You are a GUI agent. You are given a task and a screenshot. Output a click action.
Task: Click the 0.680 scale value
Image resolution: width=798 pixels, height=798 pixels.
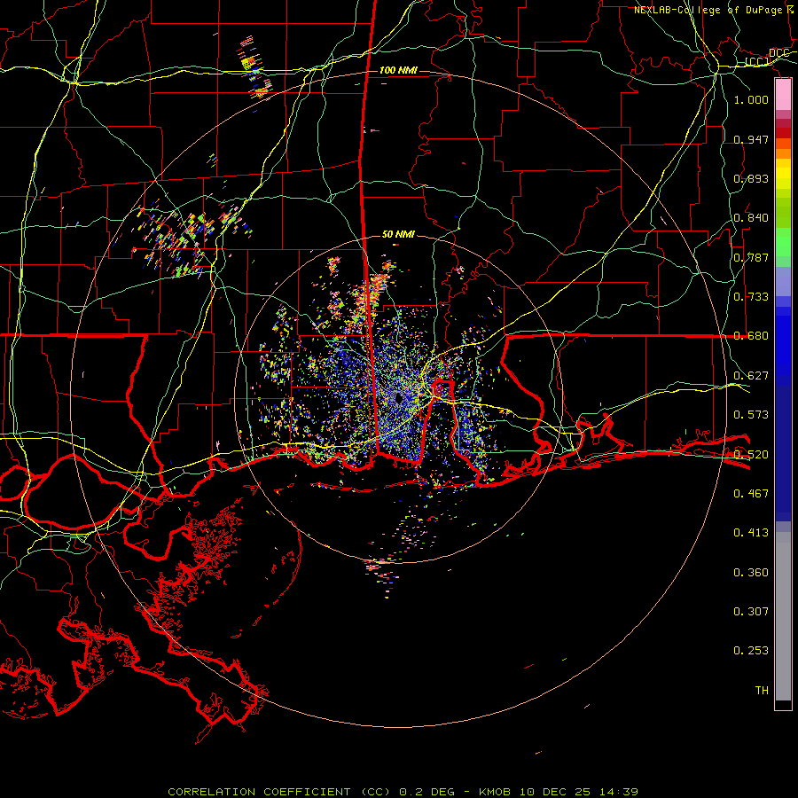tap(751, 336)
